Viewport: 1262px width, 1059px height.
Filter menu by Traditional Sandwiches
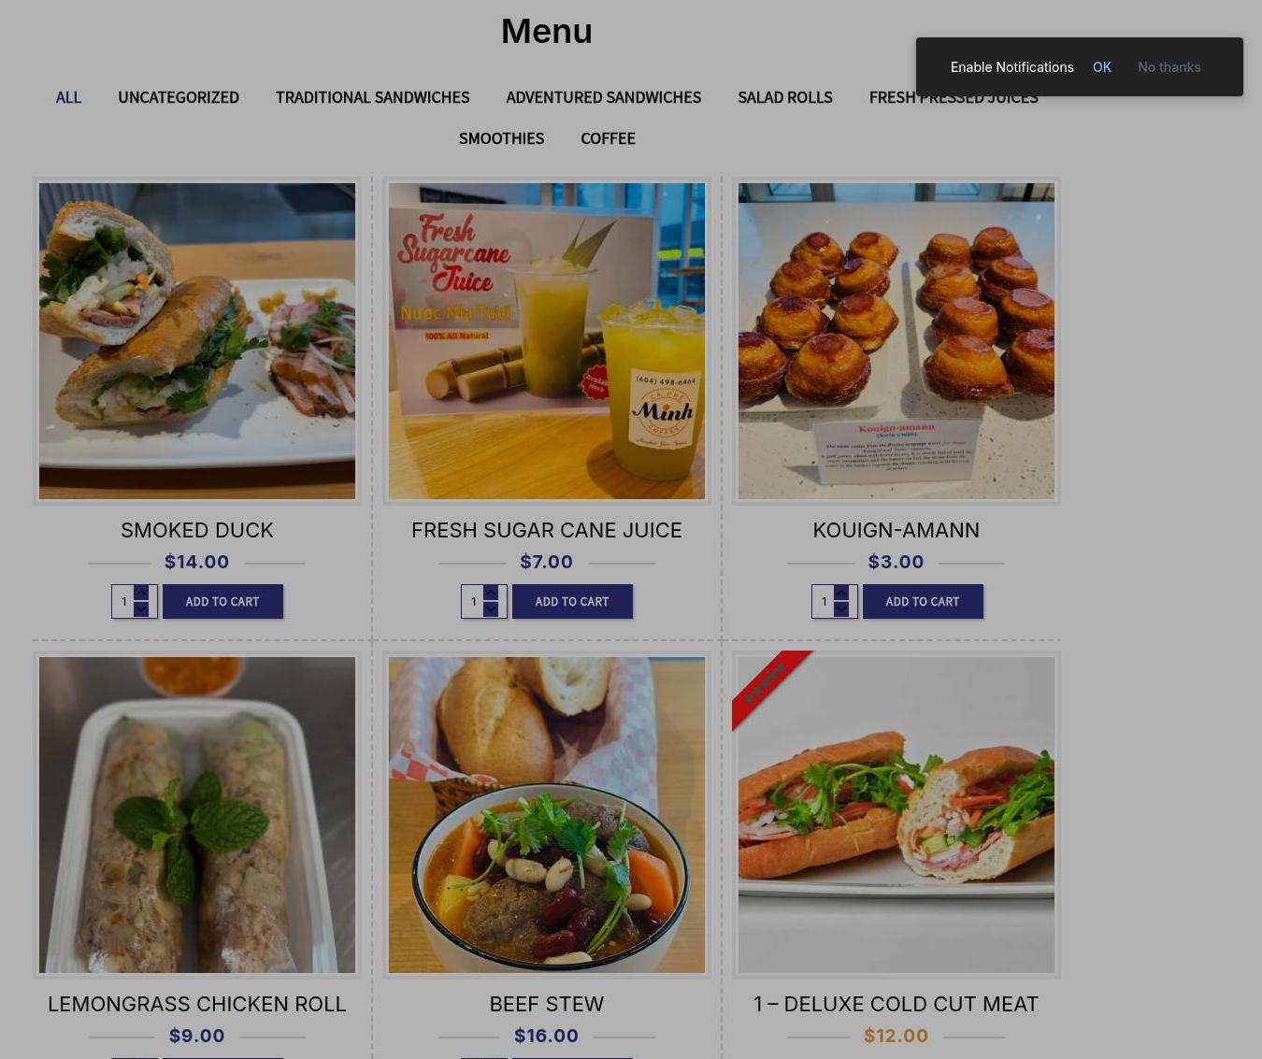tap(372, 97)
